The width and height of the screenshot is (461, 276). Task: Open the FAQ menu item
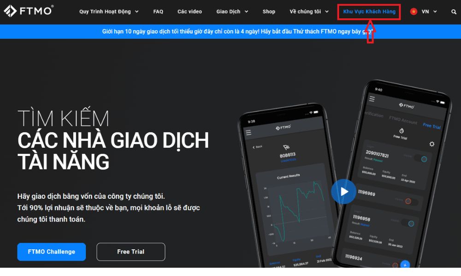[158, 12]
